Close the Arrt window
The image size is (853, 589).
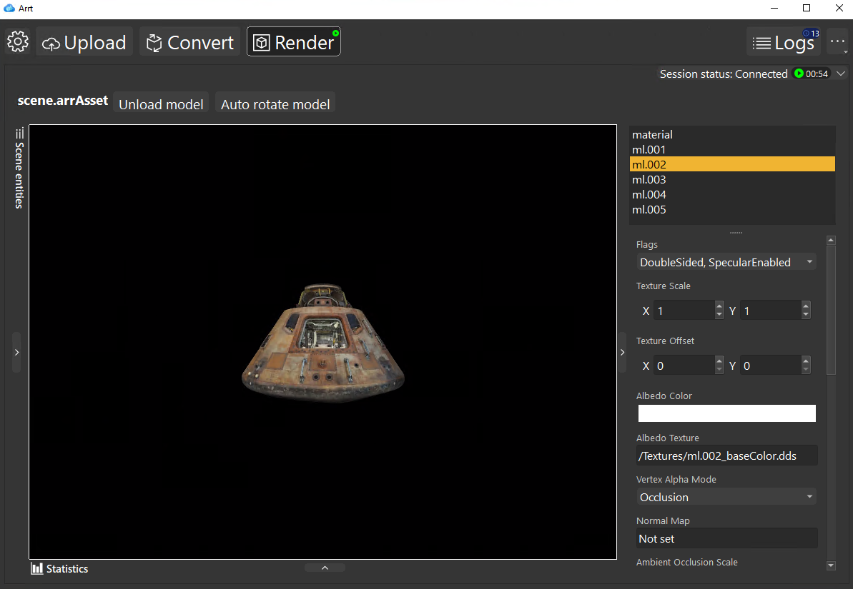tap(839, 8)
